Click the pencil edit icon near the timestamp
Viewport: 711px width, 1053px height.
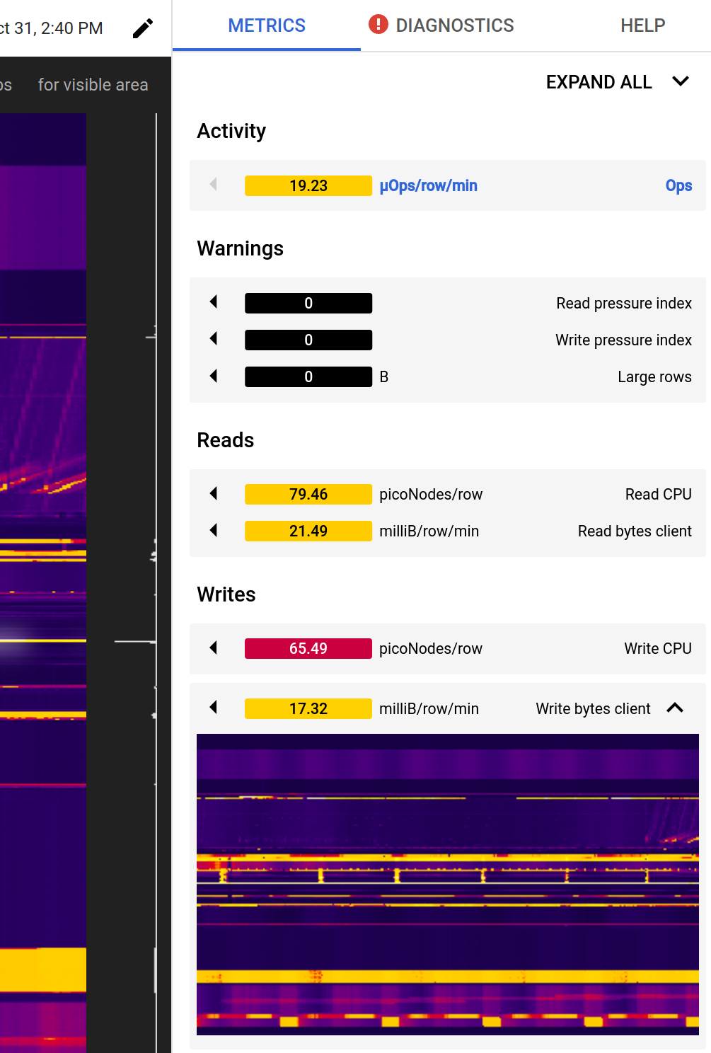tap(143, 27)
